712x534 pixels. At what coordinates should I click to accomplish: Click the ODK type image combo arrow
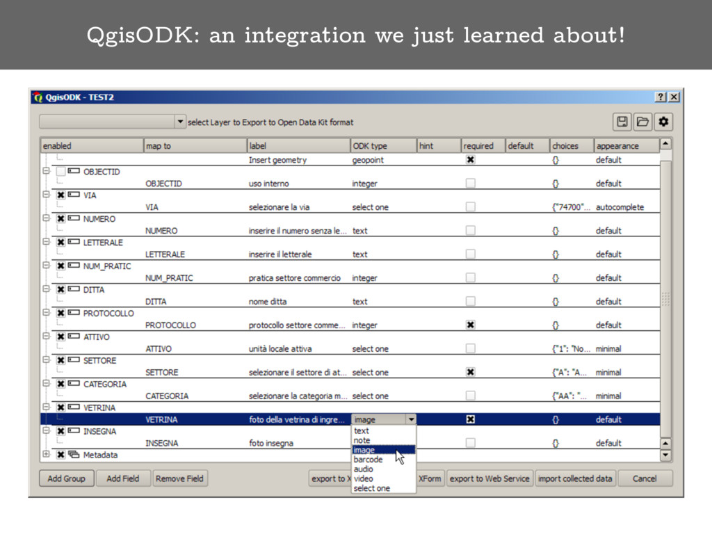point(411,419)
